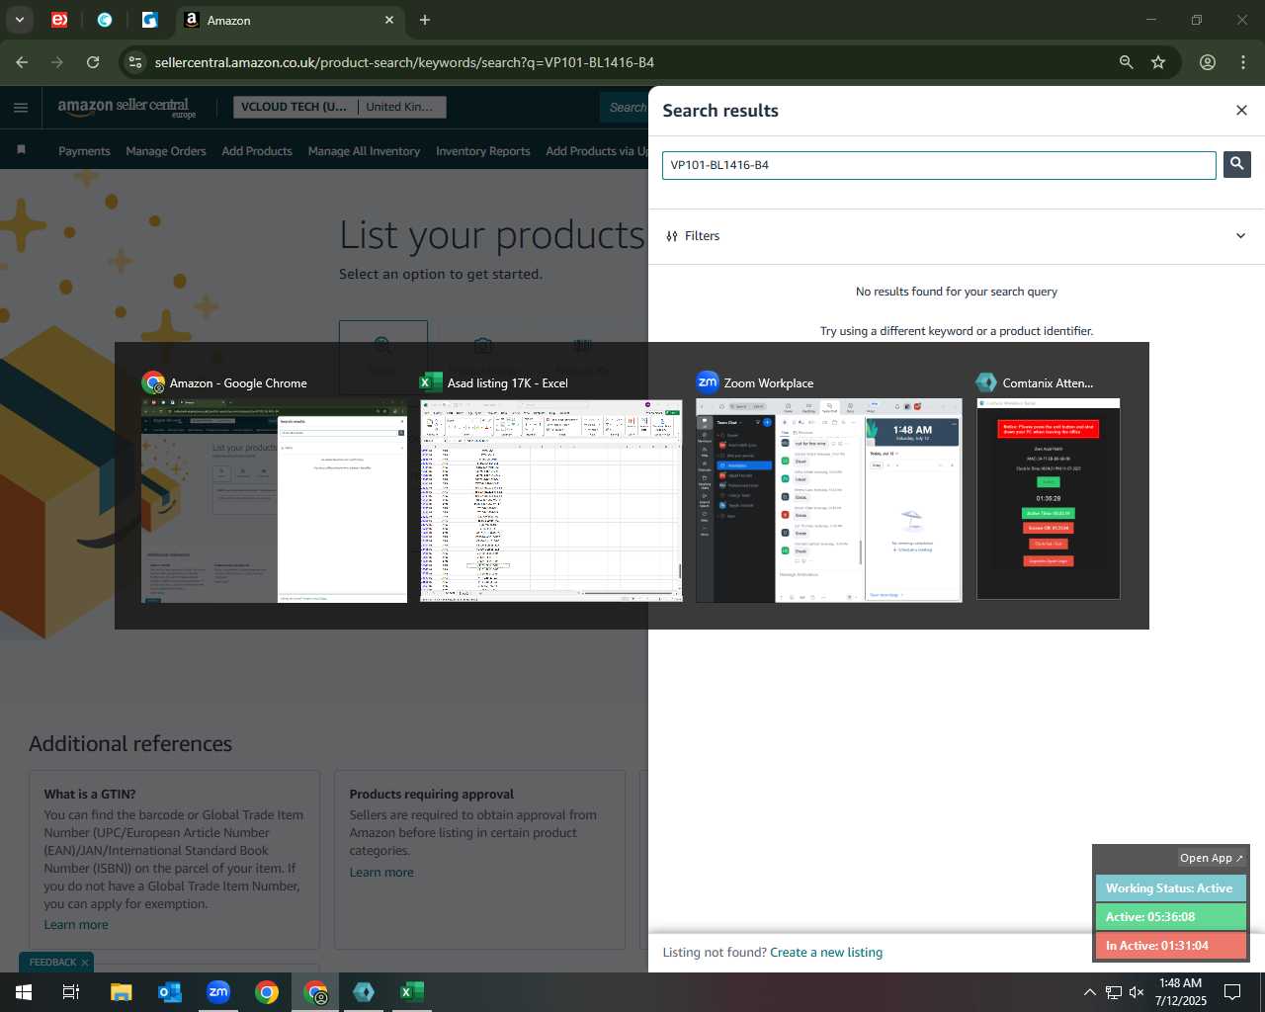Select the In Active: 01:31:04 timer
1265x1012 pixels.
click(1171, 946)
